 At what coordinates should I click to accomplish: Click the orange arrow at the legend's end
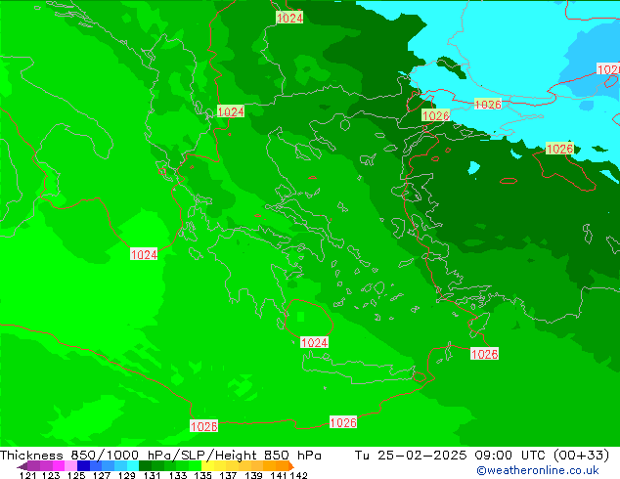[291, 466]
